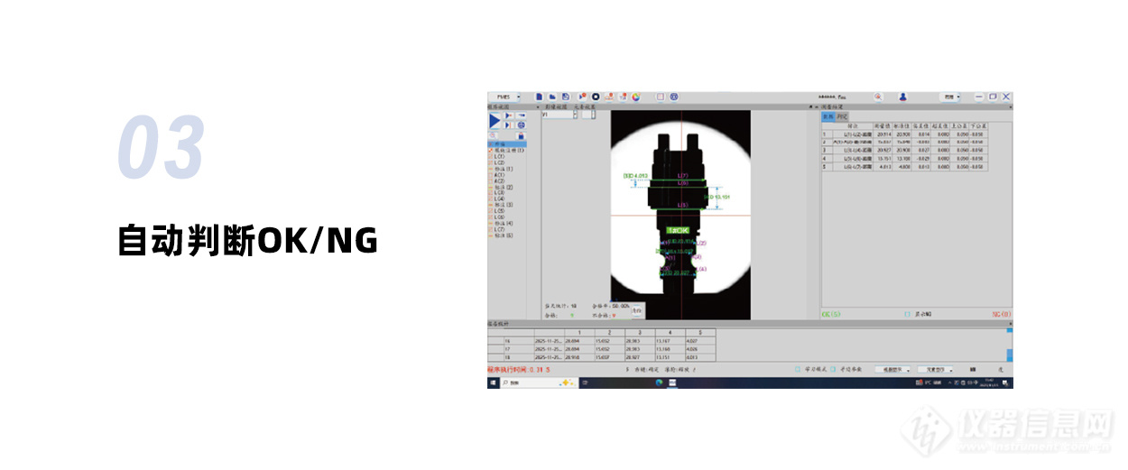
Task: Click the Edge browser icon on the taskbar
Action: tap(660, 382)
